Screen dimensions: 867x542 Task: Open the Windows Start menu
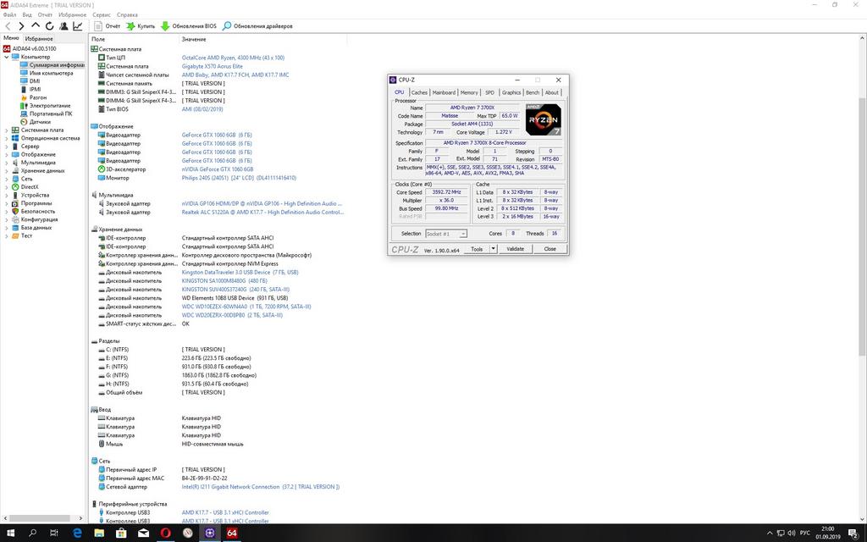point(10,534)
